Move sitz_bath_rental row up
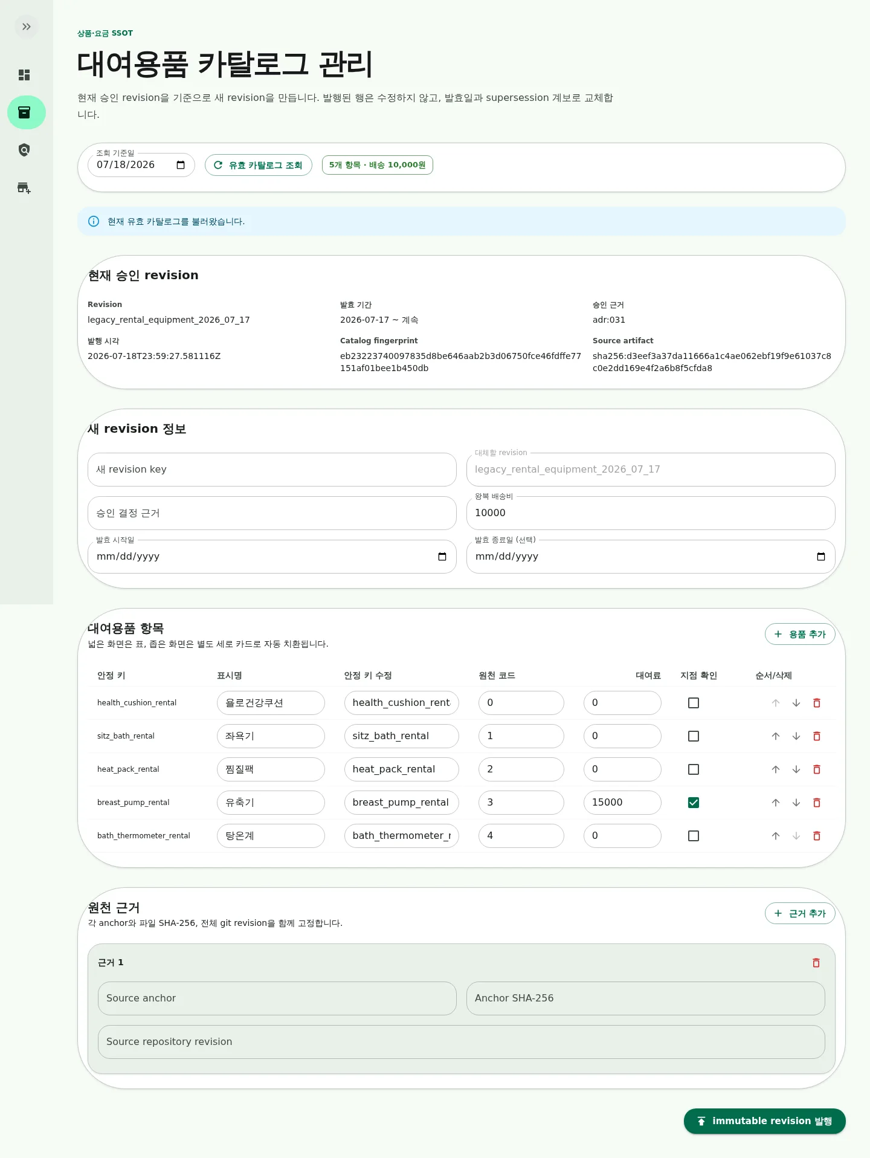Screen dimensions: 870x1158 (x=776, y=736)
